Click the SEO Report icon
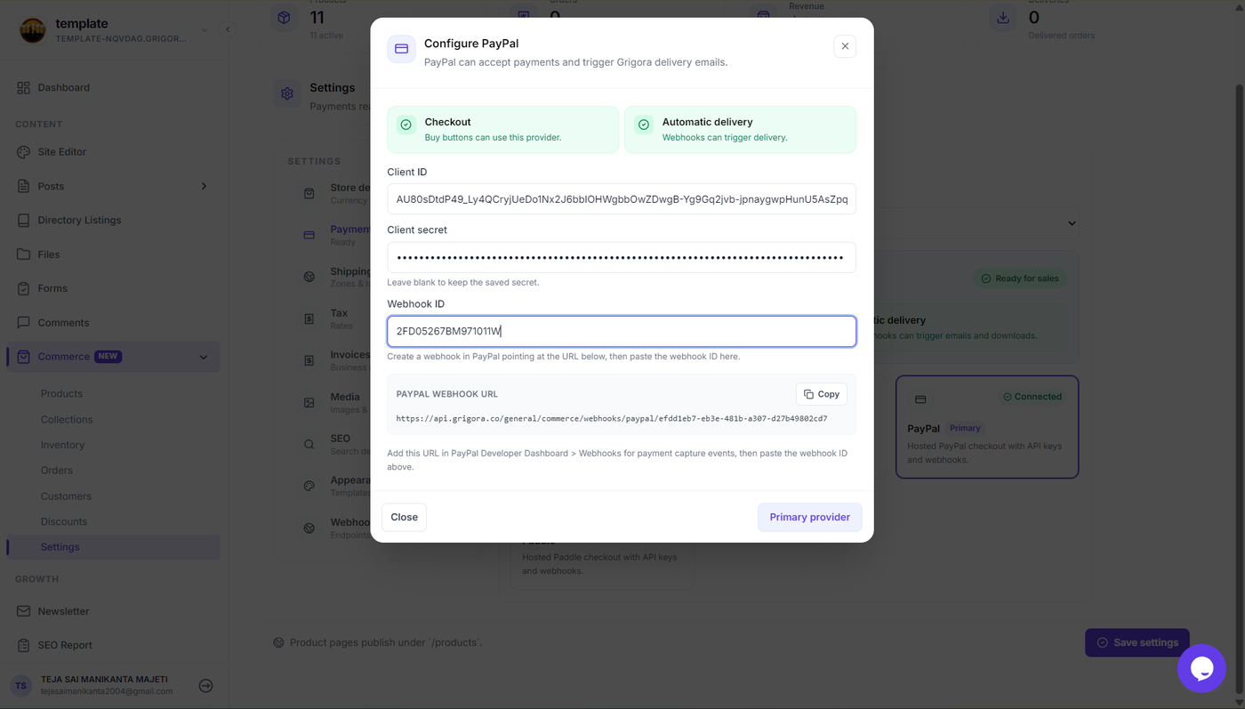The height and width of the screenshot is (709, 1245). coord(23,645)
